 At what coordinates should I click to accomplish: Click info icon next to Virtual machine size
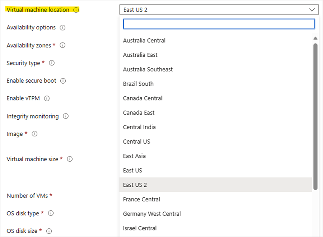pyautogui.click(x=70, y=159)
